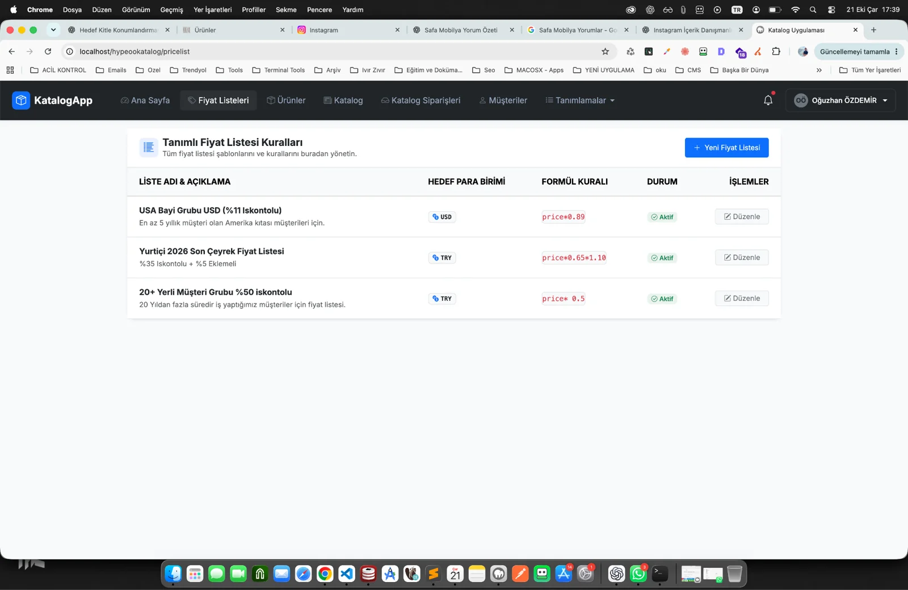Click the Aktif badge for USA Bayi Grubu
The height and width of the screenshot is (590, 908).
(662, 217)
